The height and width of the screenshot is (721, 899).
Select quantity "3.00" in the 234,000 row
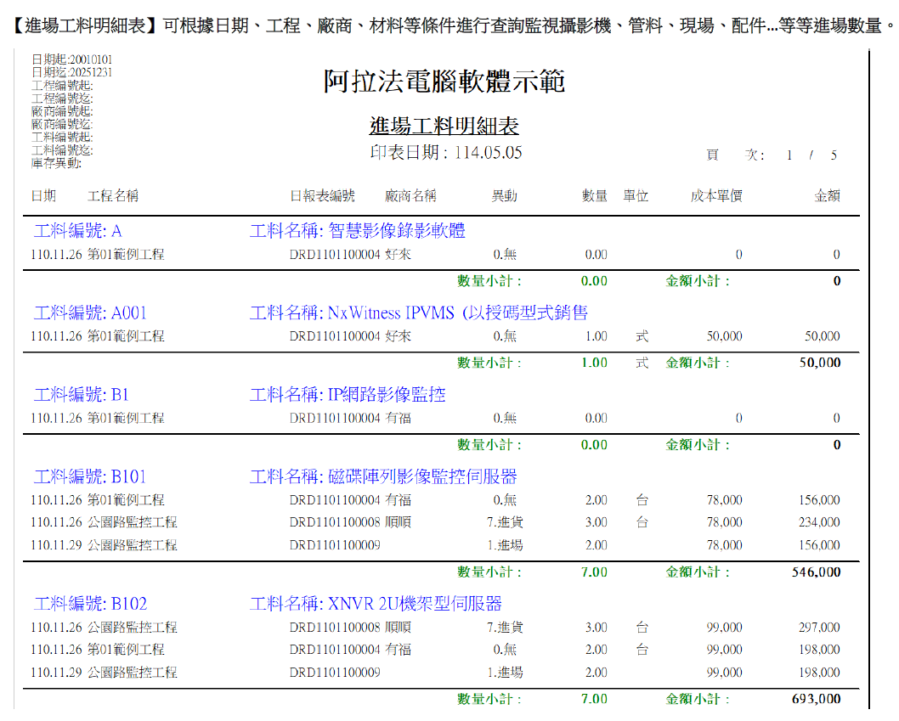pyautogui.click(x=597, y=522)
